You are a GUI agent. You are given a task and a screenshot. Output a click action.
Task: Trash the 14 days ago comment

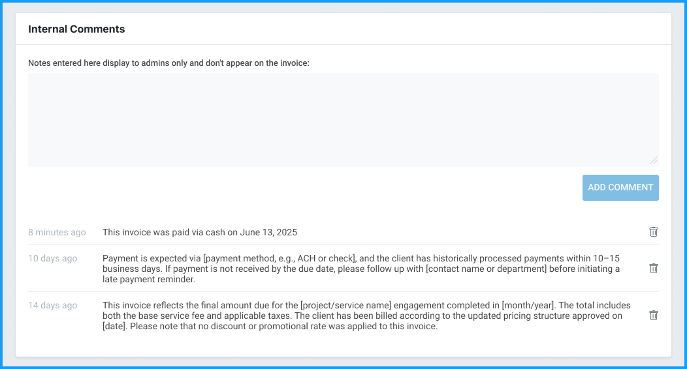(653, 315)
